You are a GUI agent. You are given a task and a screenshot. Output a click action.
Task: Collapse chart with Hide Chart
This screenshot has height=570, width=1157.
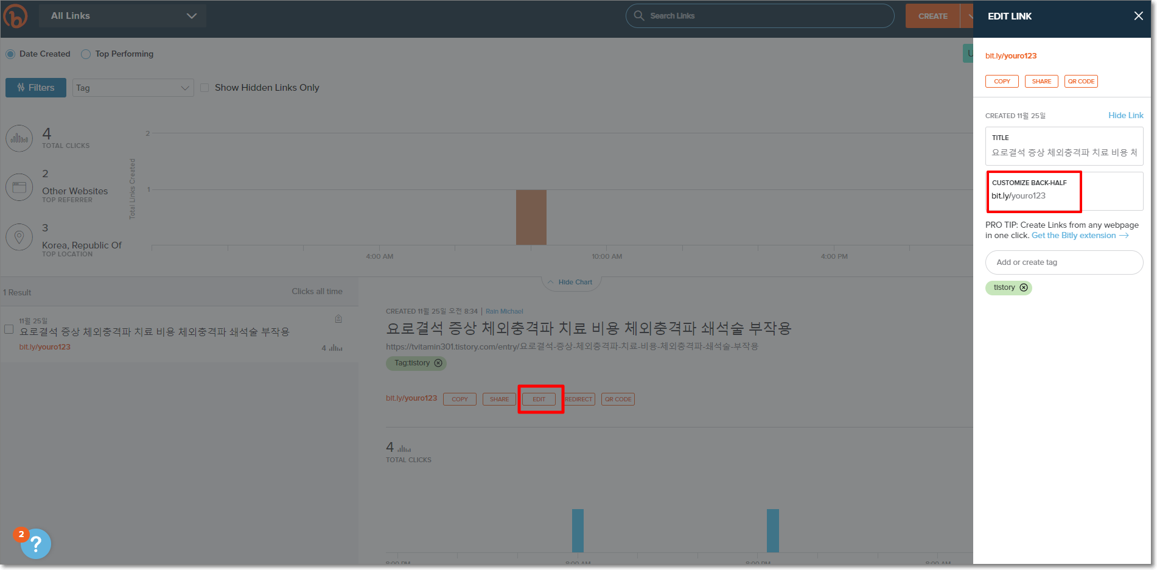572,283
